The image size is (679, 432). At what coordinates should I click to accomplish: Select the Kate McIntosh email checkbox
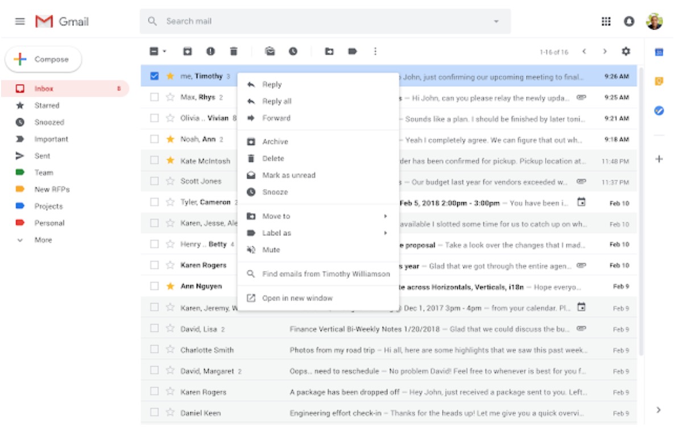click(x=154, y=160)
